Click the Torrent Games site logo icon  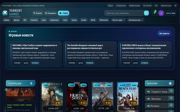[5, 13]
